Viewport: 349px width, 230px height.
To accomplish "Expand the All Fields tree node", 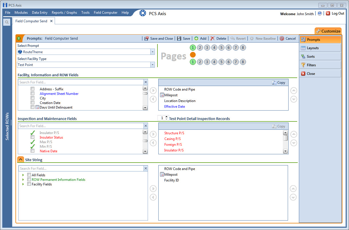I will (x=23, y=175).
